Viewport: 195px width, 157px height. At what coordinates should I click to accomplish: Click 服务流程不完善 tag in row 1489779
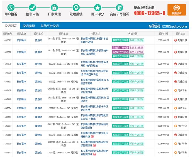121,64
